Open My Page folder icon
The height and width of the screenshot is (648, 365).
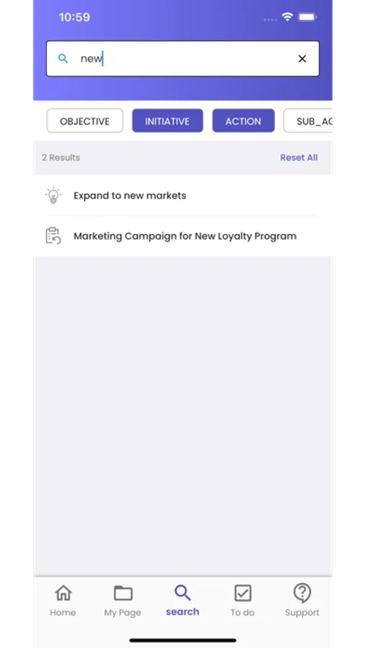(123, 593)
